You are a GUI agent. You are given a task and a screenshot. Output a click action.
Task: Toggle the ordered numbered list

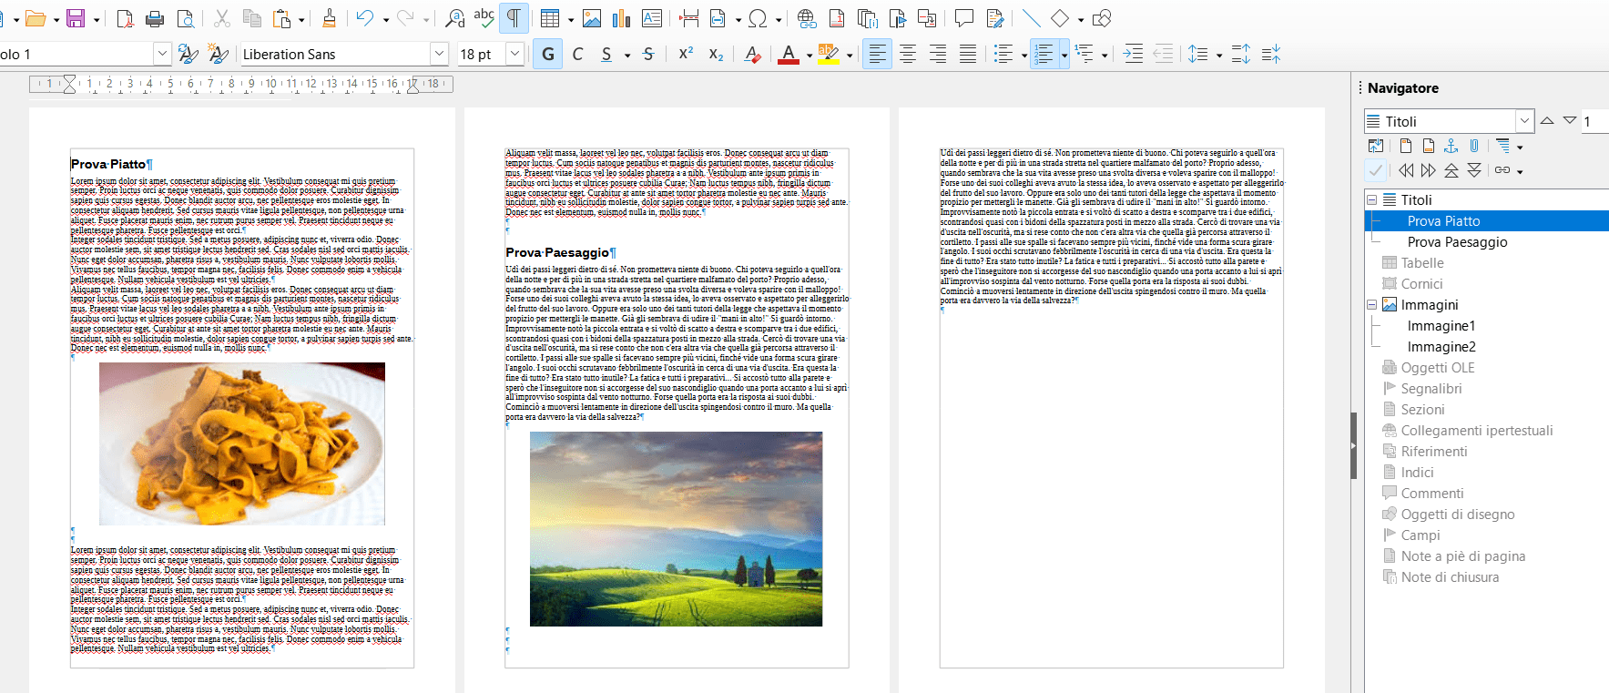point(1044,55)
